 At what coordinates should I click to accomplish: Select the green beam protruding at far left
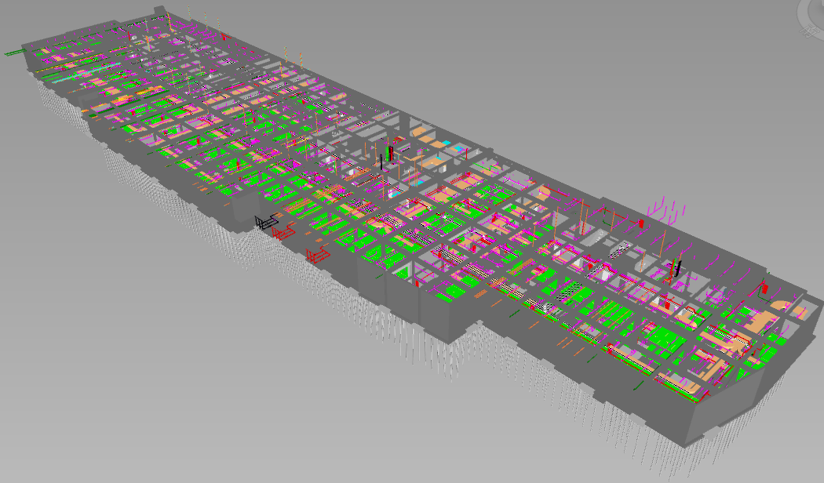[14, 53]
